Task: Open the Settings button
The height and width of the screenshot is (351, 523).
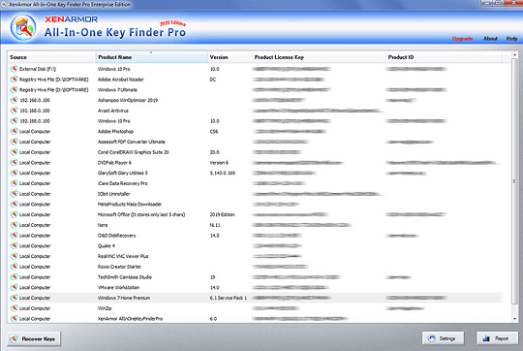Action: click(443, 338)
